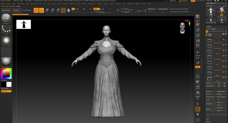Click the Duplicate subtool button

[209, 103]
